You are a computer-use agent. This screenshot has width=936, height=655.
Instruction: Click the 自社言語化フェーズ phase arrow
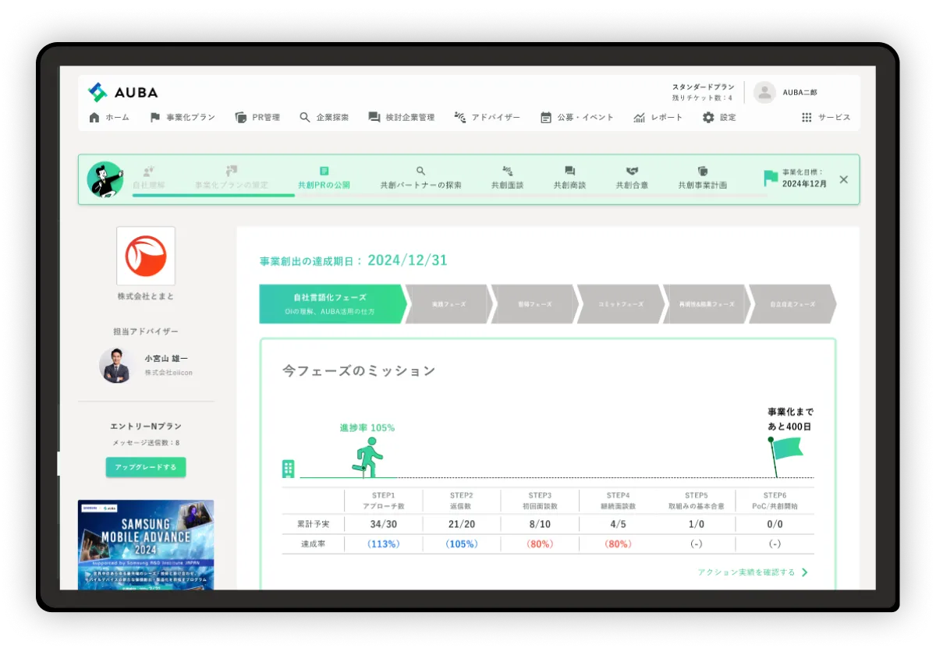[x=330, y=303]
